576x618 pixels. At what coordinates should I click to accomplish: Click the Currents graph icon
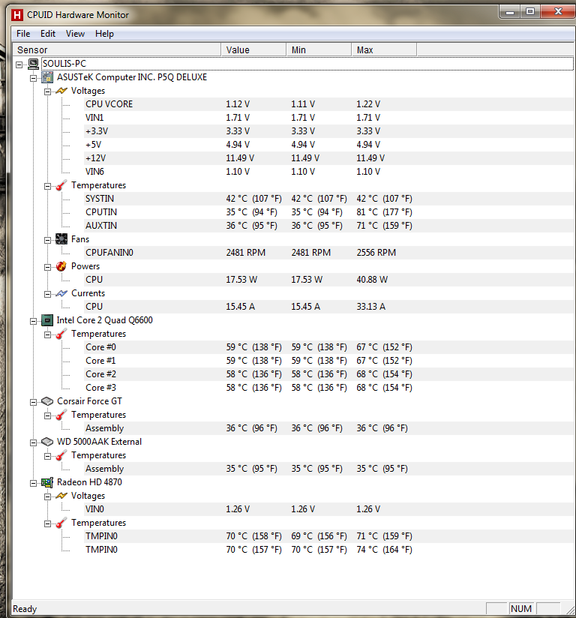(x=61, y=294)
